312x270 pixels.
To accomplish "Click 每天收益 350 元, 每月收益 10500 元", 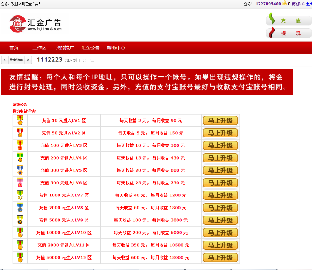I will point(151,245).
